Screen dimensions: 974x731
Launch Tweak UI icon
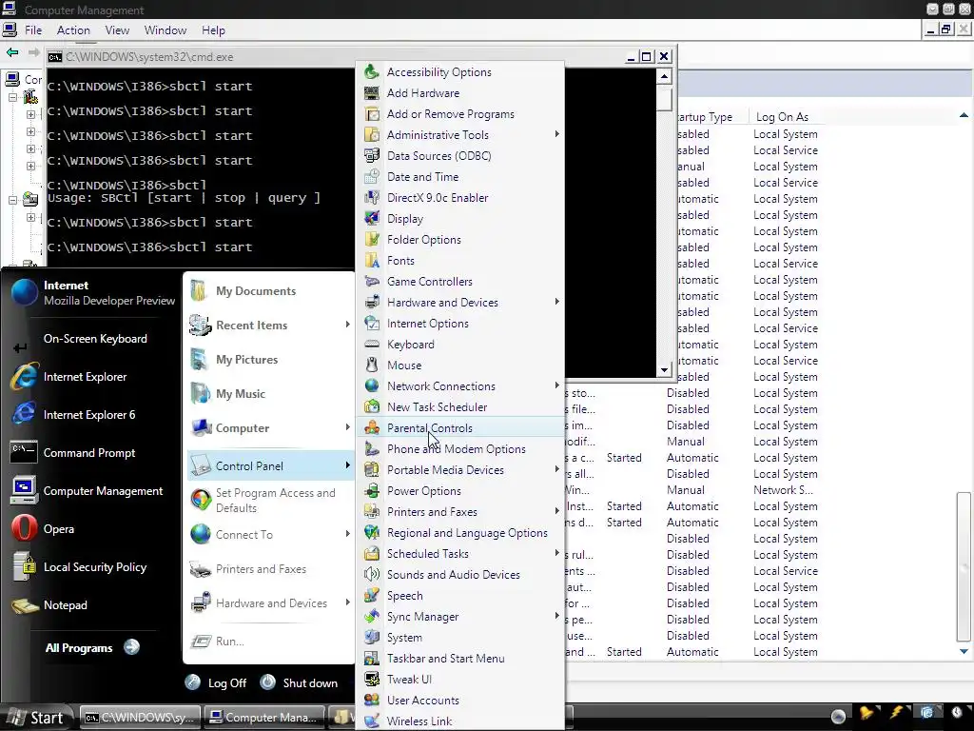(372, 680)
